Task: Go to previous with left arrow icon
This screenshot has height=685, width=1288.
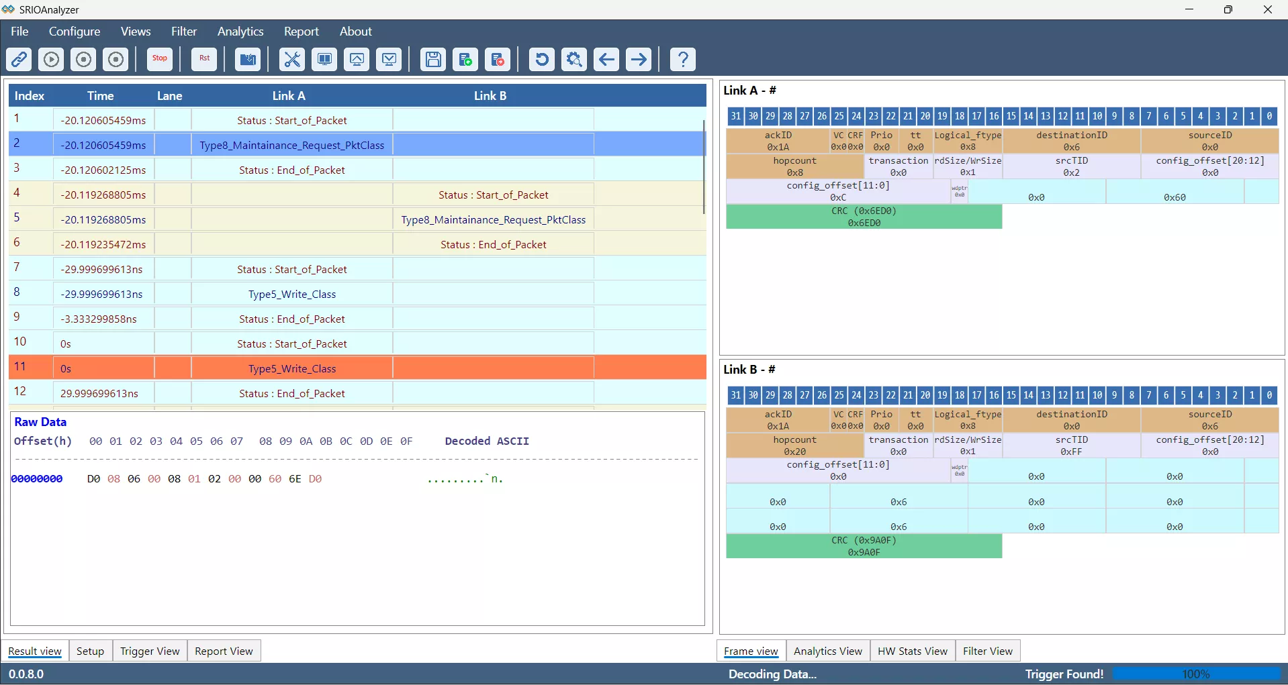Action: (x=606, y=60)
